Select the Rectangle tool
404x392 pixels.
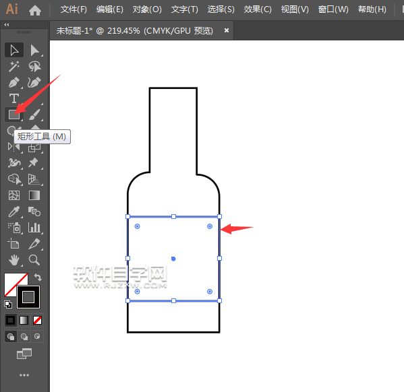tap(14, 115)
